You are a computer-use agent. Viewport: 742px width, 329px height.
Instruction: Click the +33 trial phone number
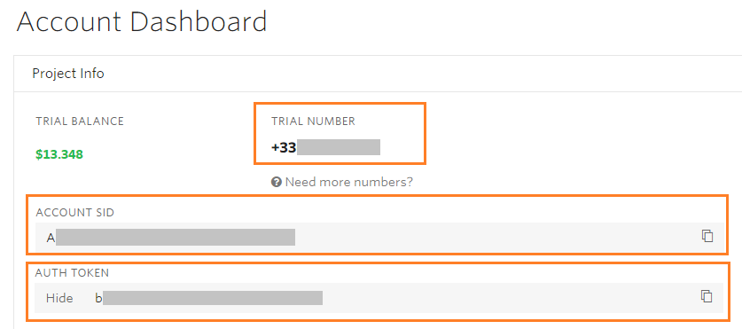pos(325,147)
